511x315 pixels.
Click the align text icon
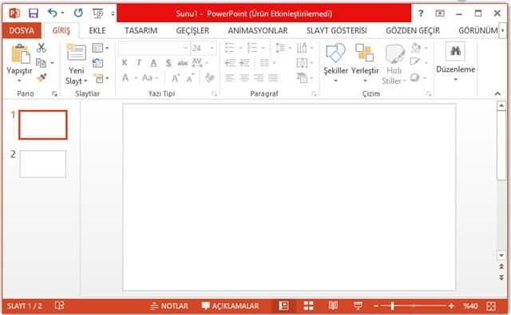click(x=302, y=62)
